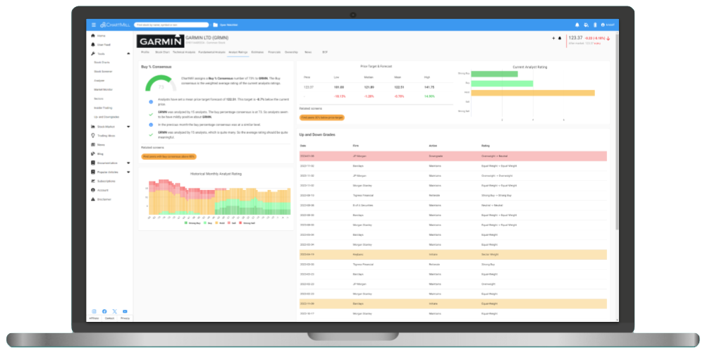Open Market Monitor in sidebar
Screen dimensions: 705x362
pyautogui.click(x=103, y=90)
